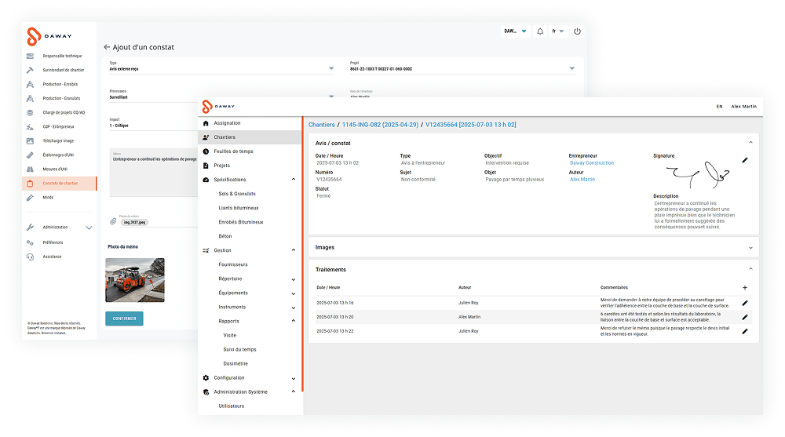The image size is (785, 437).
Task: Click the paperclip attachment icon
Action: (x=112, y=222)
